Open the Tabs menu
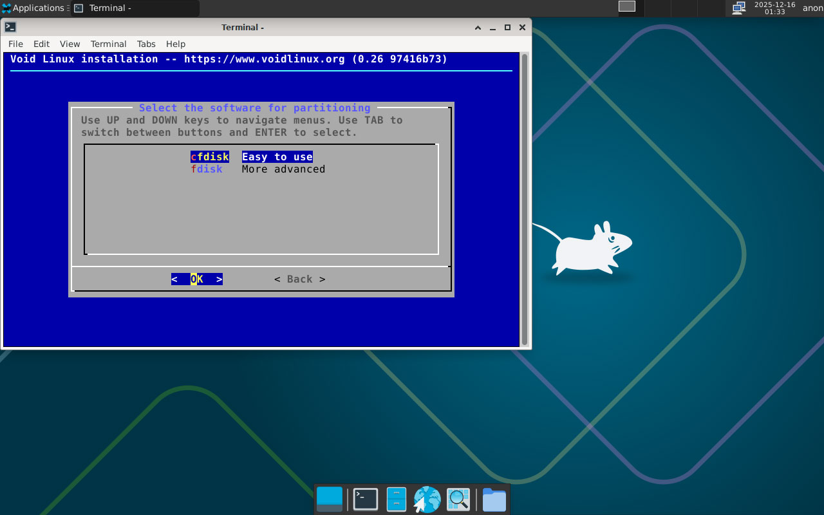 146,44
